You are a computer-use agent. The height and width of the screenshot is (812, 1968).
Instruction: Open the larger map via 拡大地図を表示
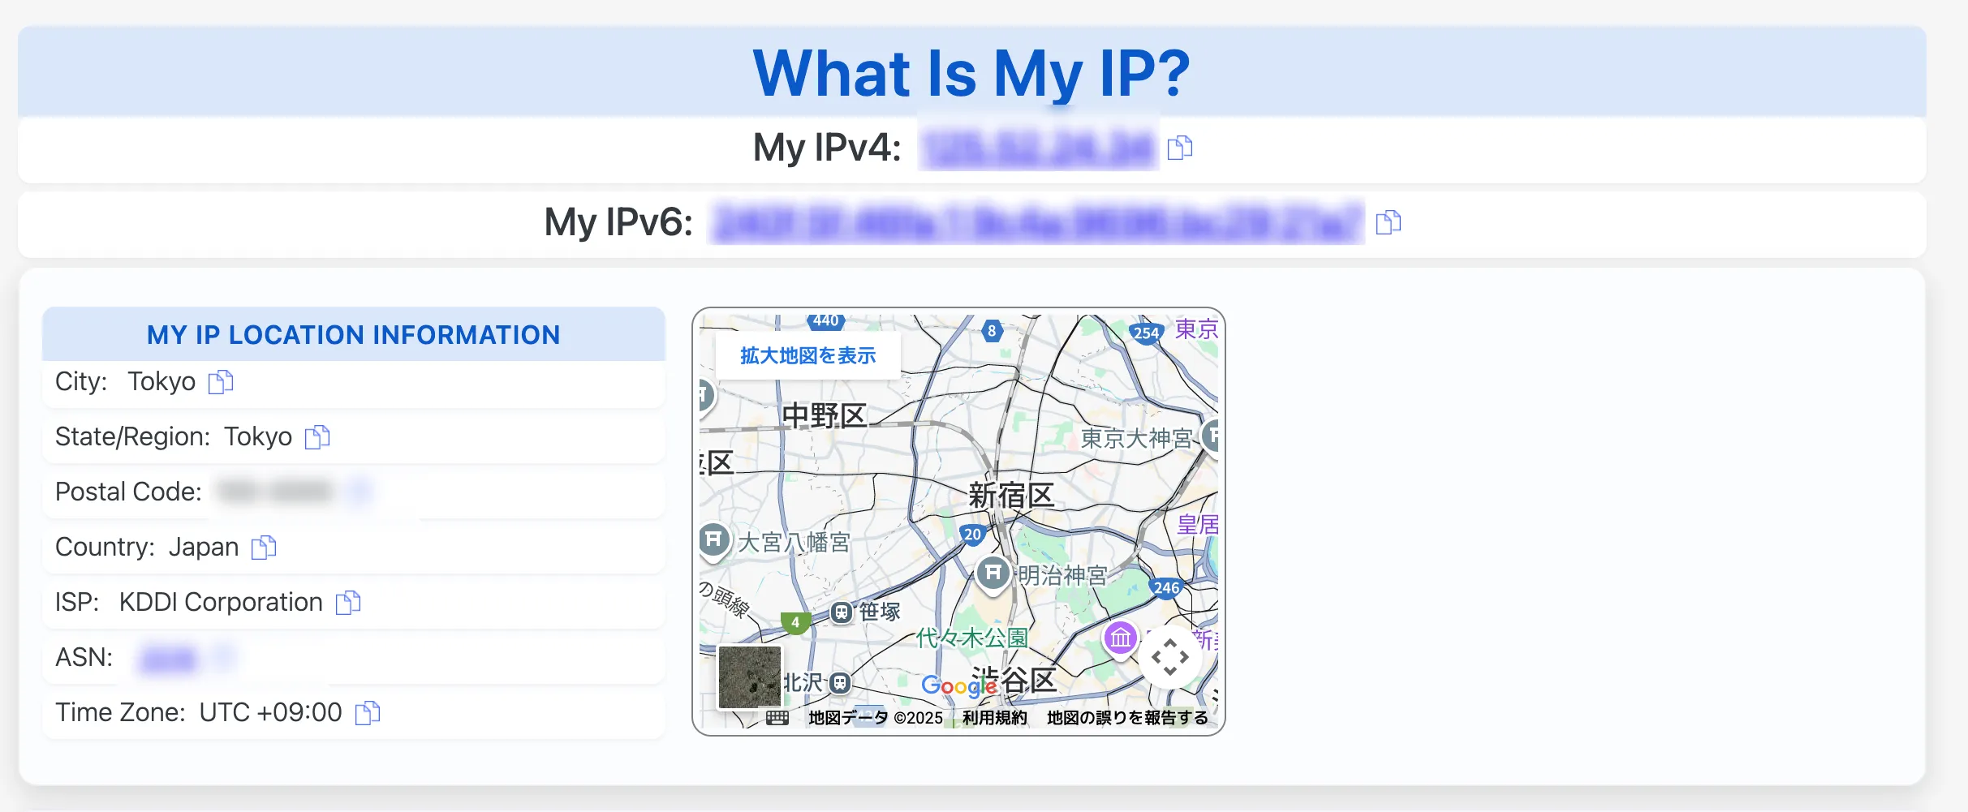[x=807, y=355]
